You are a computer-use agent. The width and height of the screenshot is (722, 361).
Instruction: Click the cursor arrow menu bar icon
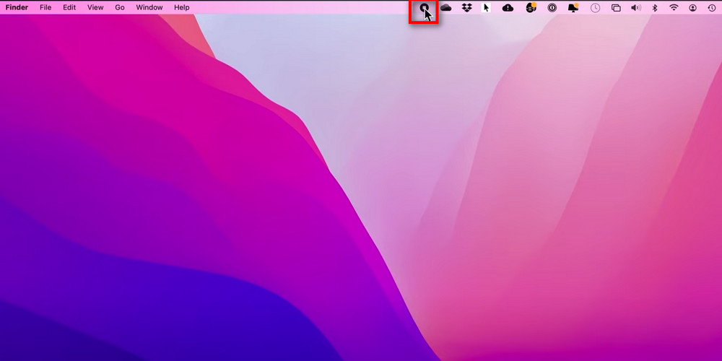(487, 8)
